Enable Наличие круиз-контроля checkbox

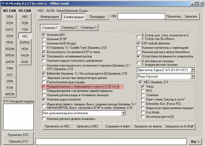pos(44,99)
